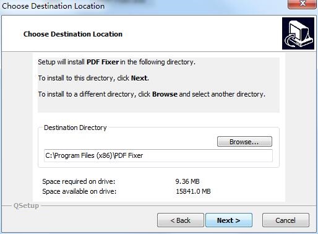Click the '9.36 MB' value
This screenshot has width=318, height=234.
(187, 181)
